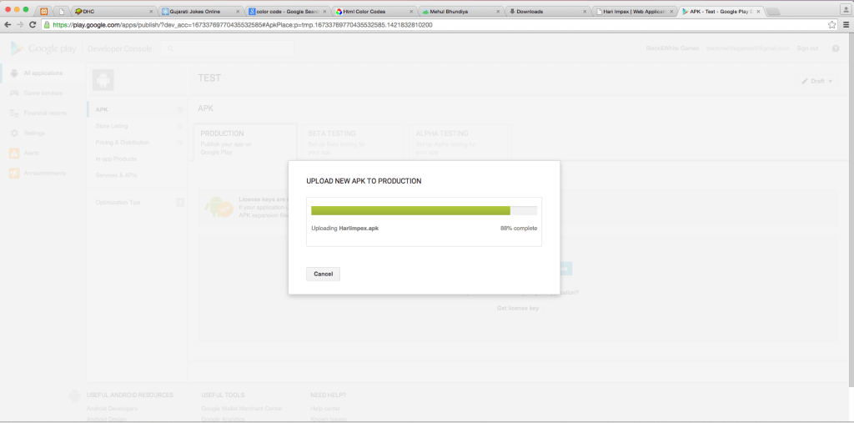Viewport: 854px width, 423px height.
Task: Click the green upload progress bar
Action: (410, 211)
